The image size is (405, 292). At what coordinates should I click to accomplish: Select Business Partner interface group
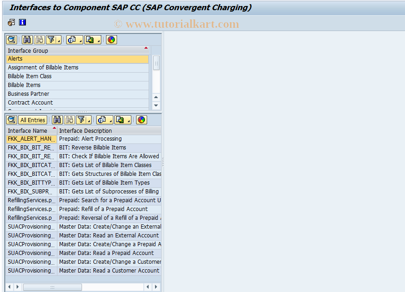[x=77, y=94]
